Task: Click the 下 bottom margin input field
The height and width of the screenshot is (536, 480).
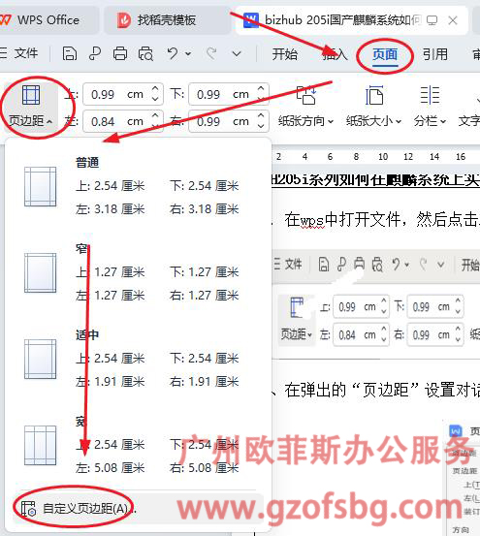Action: pyautogui.click(x=222, y=94)
